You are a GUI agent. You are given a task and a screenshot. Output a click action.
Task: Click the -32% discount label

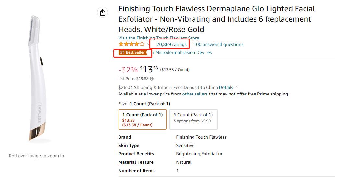pyautogui.click(x=128, y=70)
